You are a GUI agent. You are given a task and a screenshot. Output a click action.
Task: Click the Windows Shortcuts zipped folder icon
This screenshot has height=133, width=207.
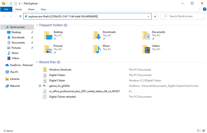pos(45,70)
